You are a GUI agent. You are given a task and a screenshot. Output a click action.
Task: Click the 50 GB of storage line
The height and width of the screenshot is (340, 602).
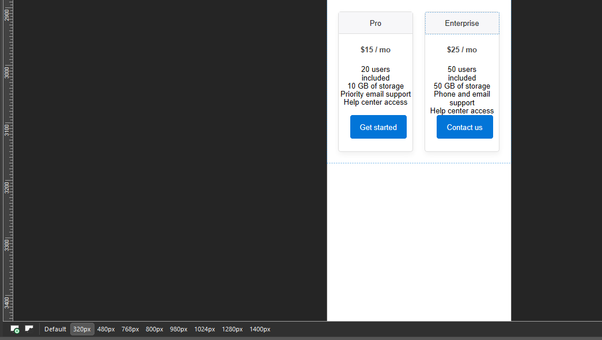pos(462,86)
